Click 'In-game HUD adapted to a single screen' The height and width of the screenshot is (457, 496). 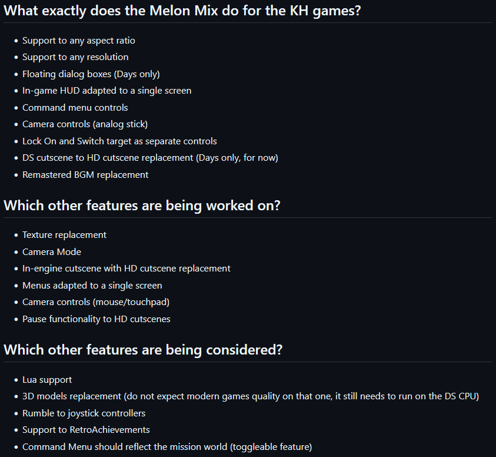107,91
